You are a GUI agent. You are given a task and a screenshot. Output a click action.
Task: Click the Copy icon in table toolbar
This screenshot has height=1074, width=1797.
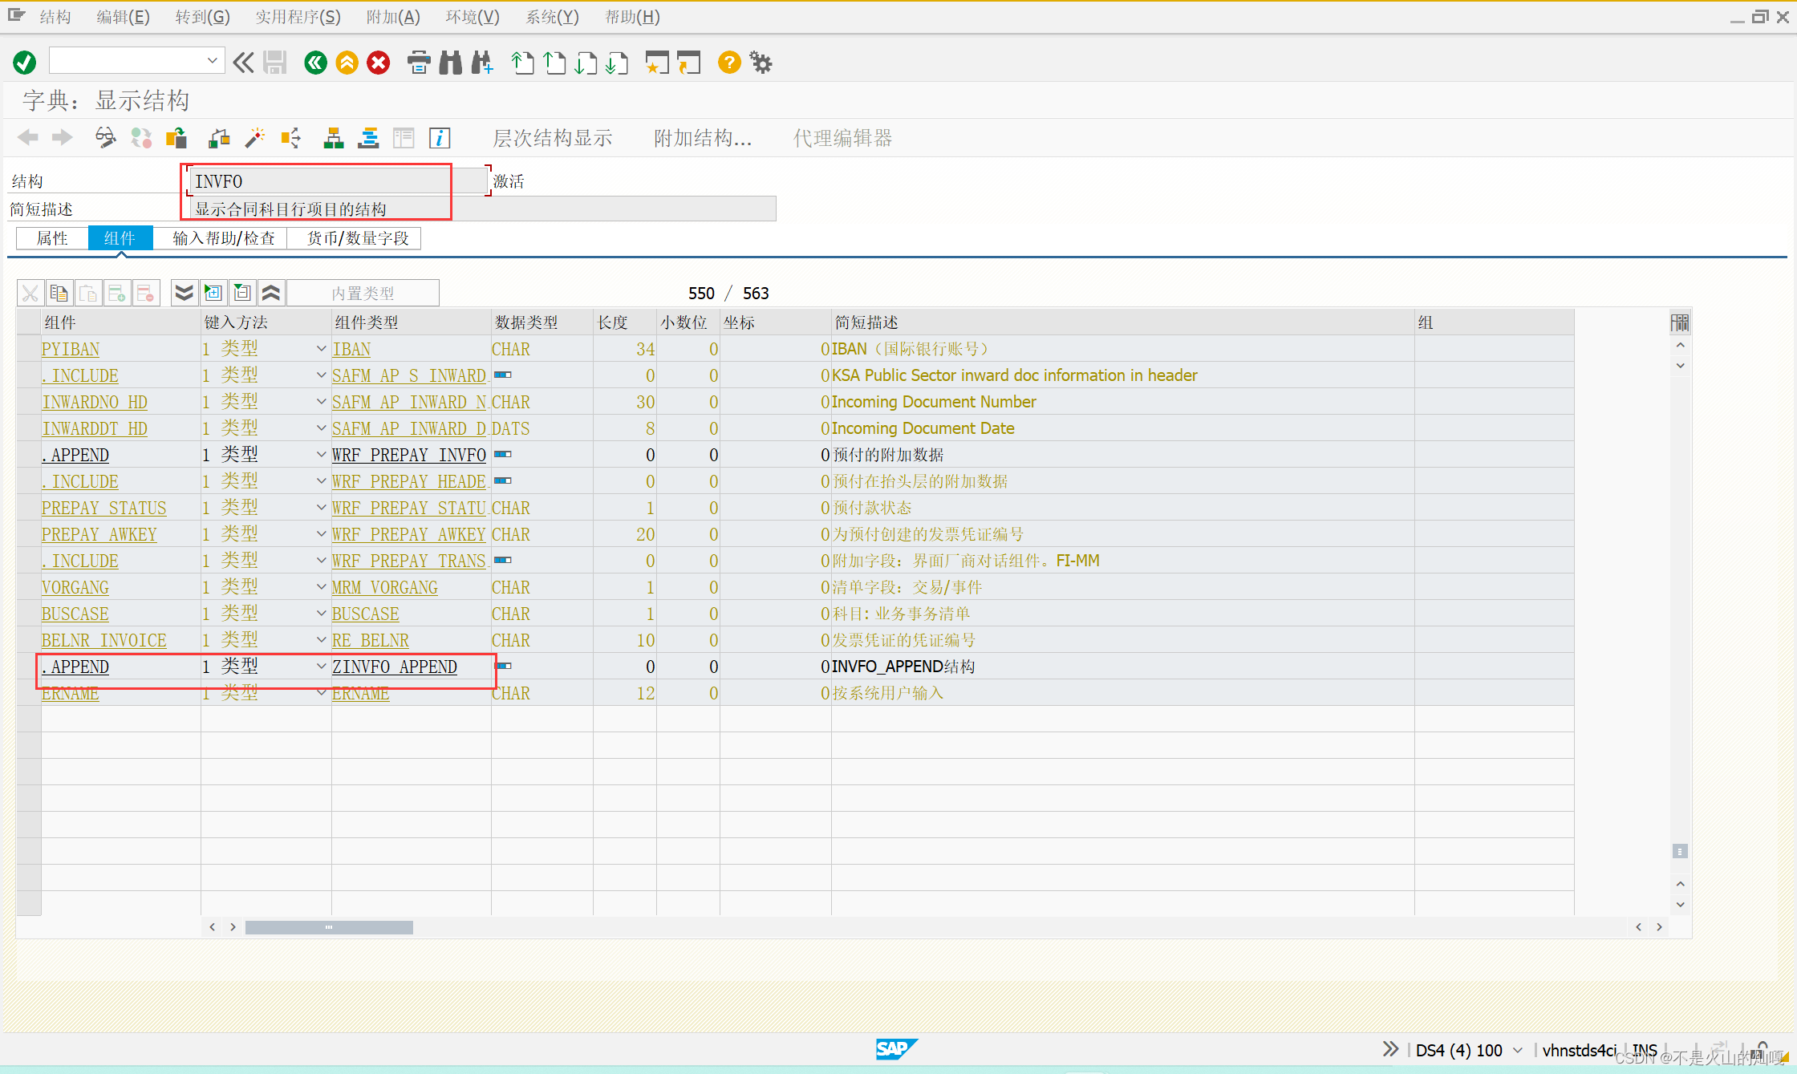point(59,293)
